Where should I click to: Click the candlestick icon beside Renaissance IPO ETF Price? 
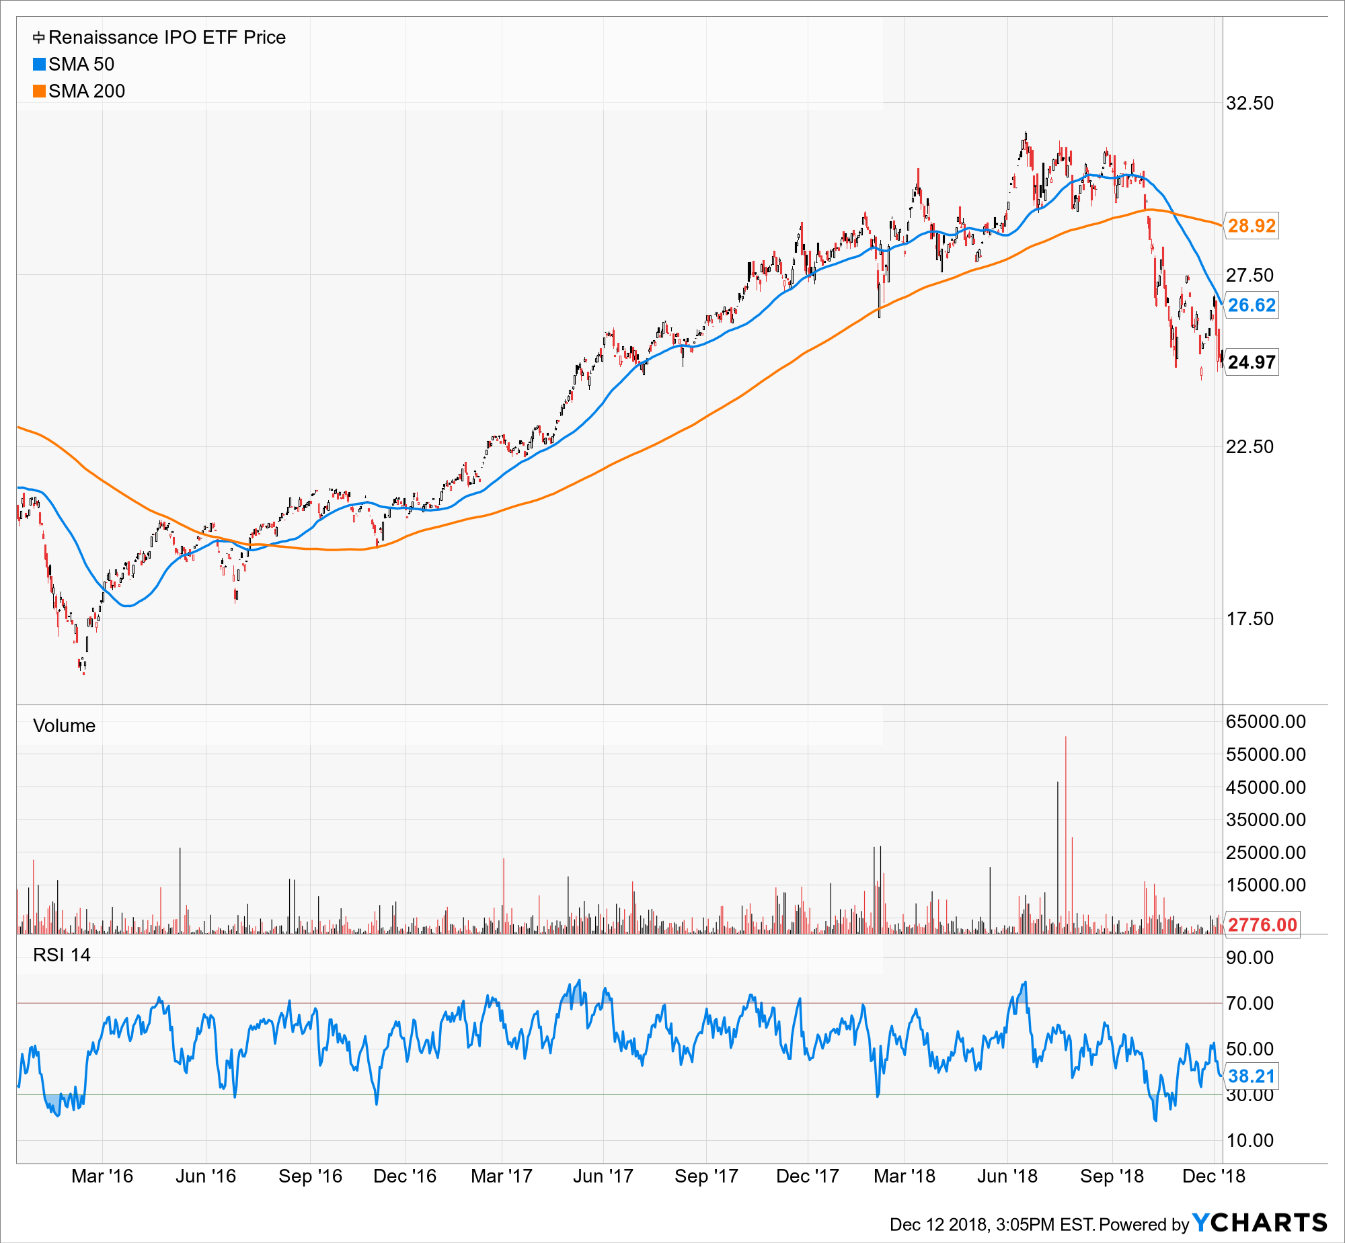(x=39, y=38)
